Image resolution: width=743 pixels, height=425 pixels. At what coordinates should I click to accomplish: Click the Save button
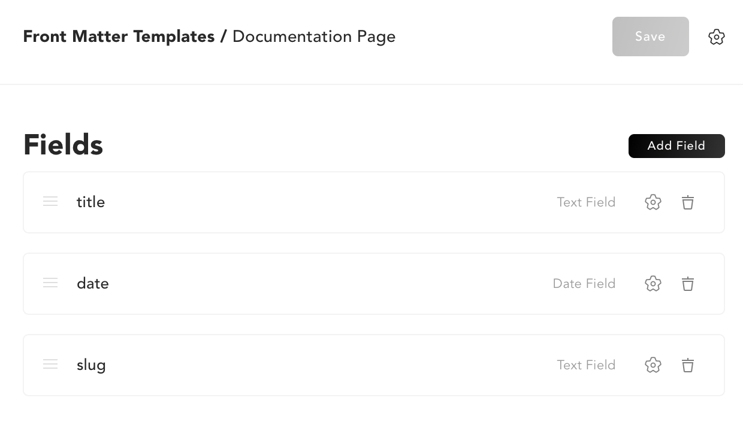coord(650,37)
